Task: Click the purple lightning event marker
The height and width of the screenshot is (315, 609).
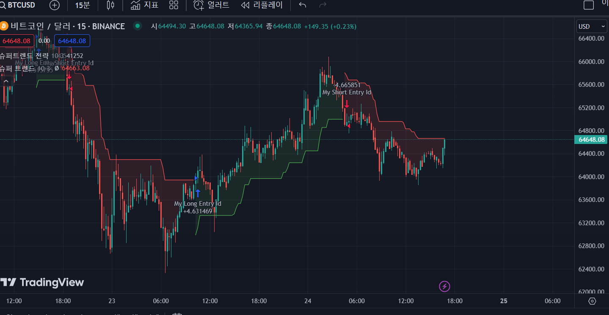Action: click(x=444, y=287)
